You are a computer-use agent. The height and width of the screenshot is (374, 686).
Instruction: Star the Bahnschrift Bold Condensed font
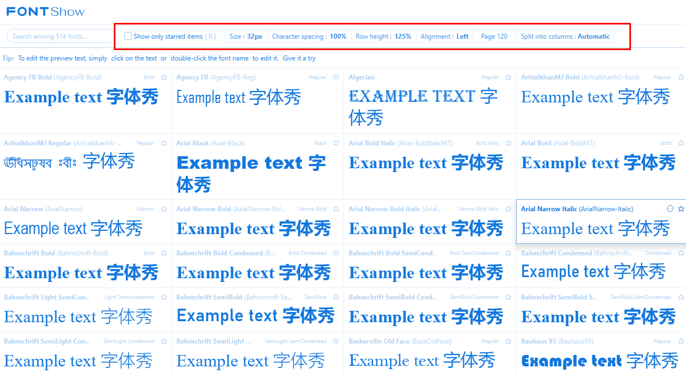coord(336,253)
